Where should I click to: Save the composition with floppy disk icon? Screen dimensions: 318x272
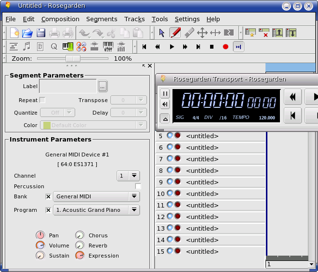pyautogui.click(x=41, y=33)
